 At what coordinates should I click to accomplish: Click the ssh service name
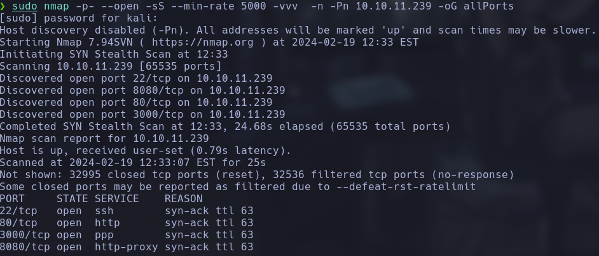tap(104, 211)
